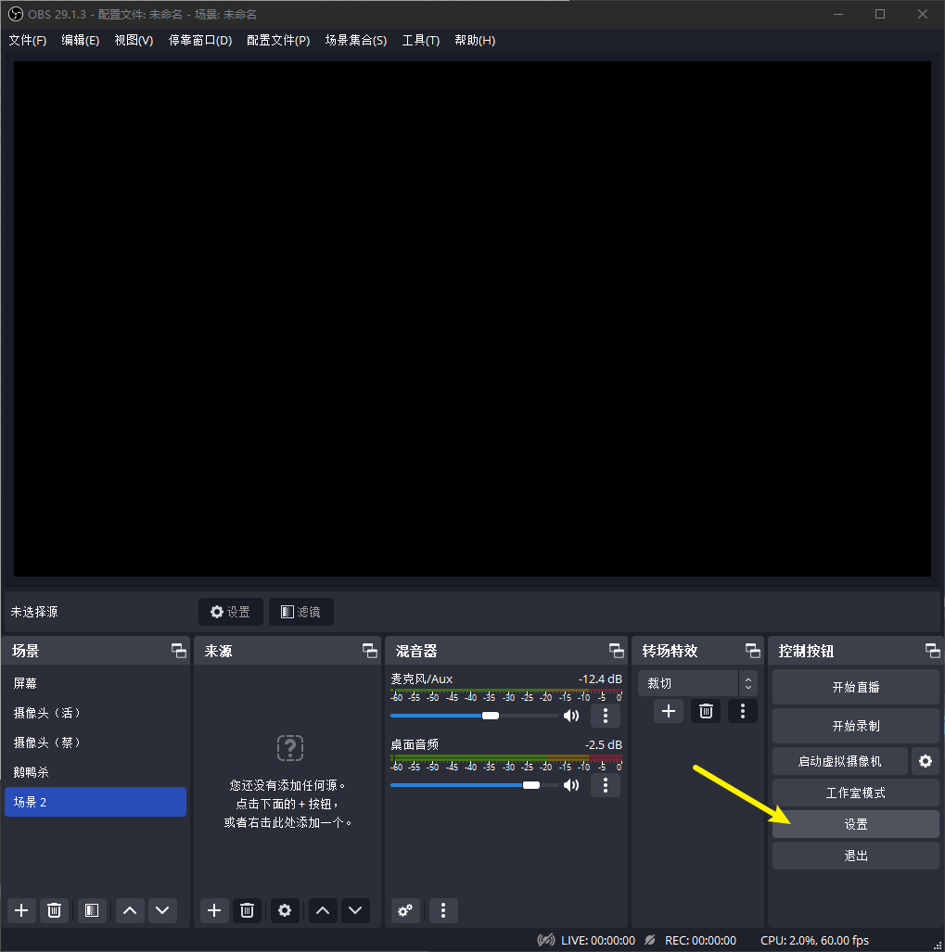Open source properties gear in Sources panel
Screen dimensions: 945x952
pos(285,910)
